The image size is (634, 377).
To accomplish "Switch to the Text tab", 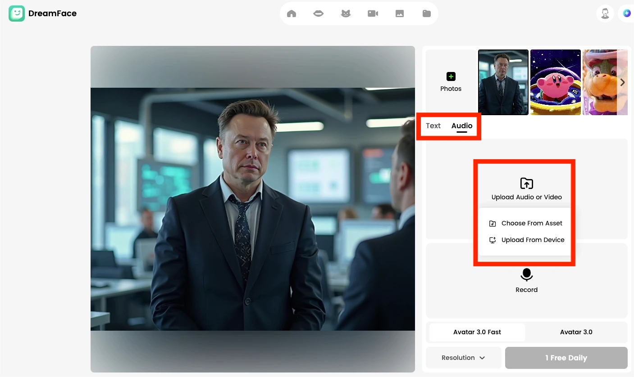I will pyautogui.click(x=433, y=126).
